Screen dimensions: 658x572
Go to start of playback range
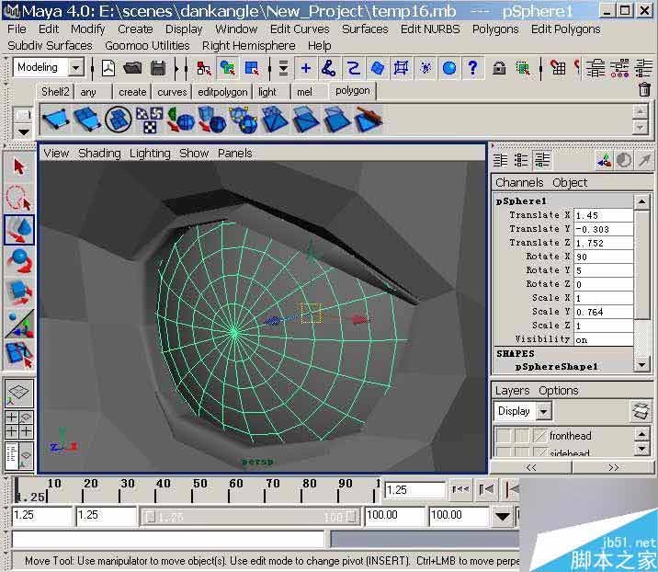point(460,489)
